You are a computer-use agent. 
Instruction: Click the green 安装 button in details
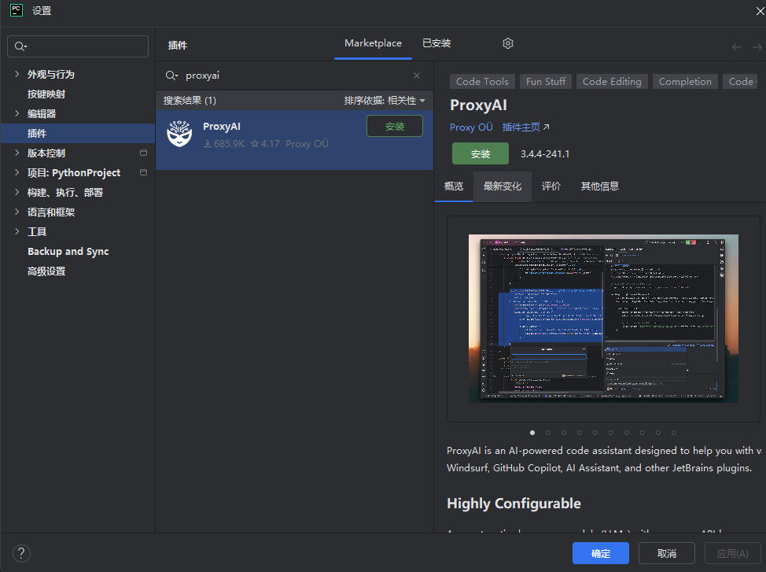pos(481,153)
